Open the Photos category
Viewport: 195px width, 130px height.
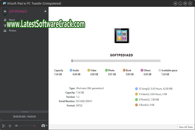pyautogui.click(x=12, y=31)
